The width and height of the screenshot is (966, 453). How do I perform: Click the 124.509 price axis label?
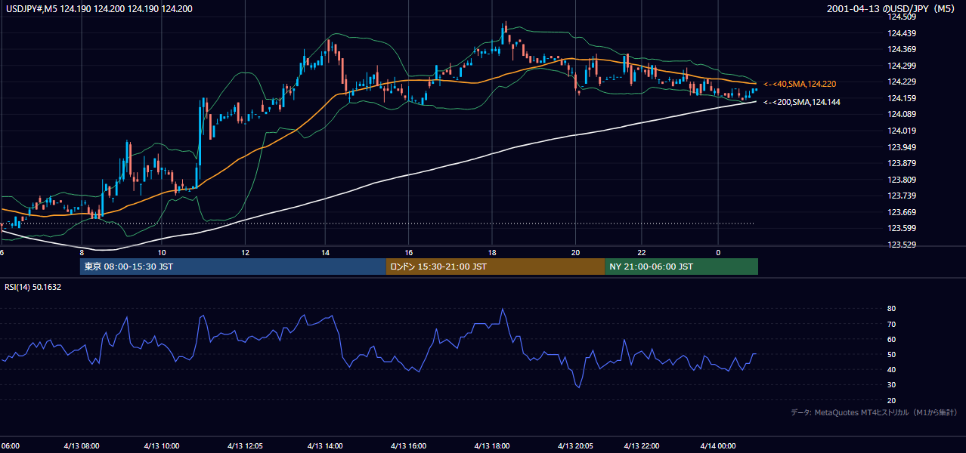902,17
